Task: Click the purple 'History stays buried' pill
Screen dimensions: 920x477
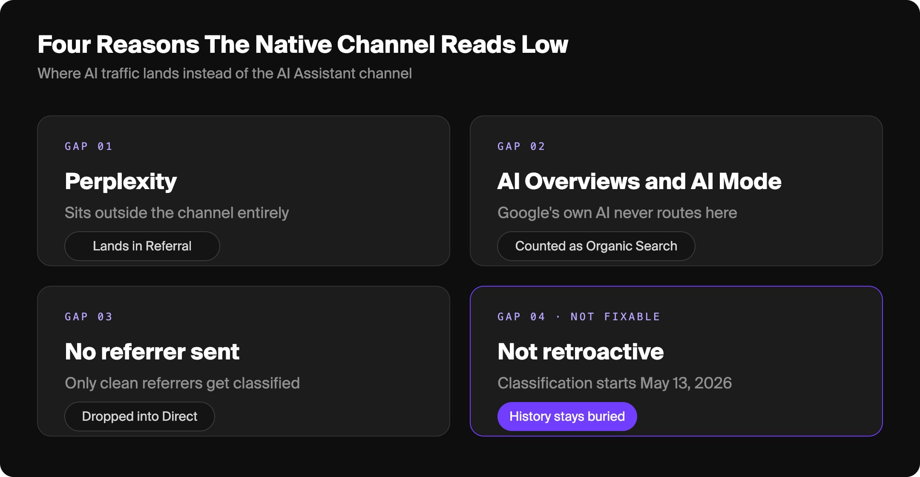Action: point(567,417)
